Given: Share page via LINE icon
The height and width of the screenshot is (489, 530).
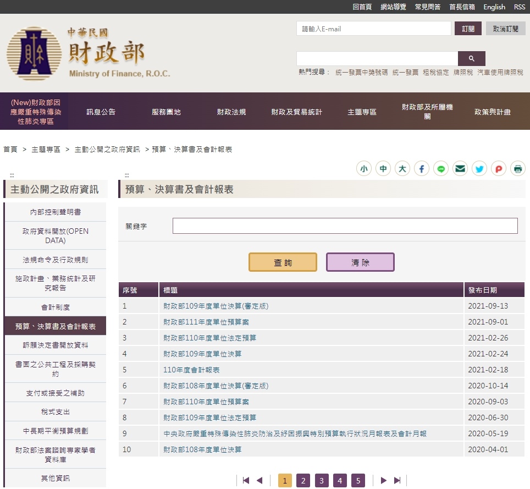Looking at the screenshot, I should click(441, 169).
